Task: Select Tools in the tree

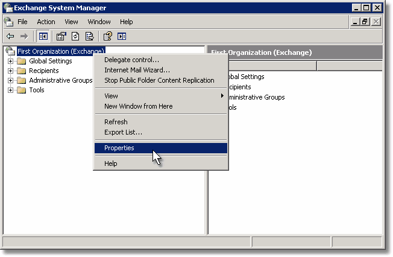Action: tap(37, 90)
